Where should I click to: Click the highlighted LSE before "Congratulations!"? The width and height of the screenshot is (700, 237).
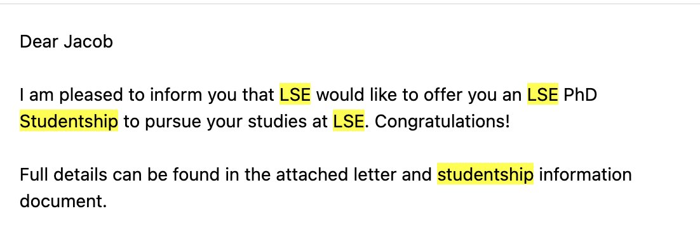[349, 121]
